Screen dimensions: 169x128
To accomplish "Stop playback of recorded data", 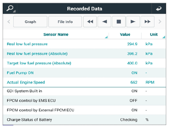I will [x=119, y=22].
